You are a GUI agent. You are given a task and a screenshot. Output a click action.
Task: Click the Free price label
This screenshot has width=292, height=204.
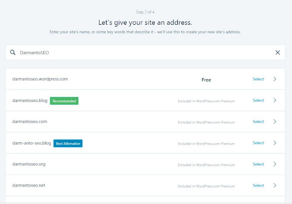(x=206, y=80)
